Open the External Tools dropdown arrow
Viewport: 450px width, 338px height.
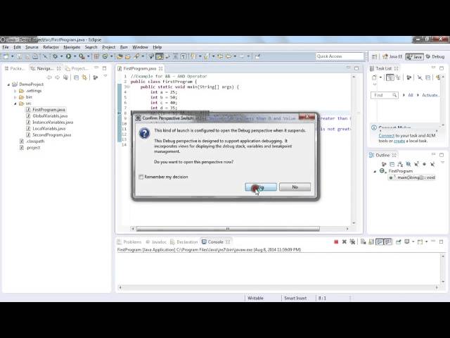89,56
